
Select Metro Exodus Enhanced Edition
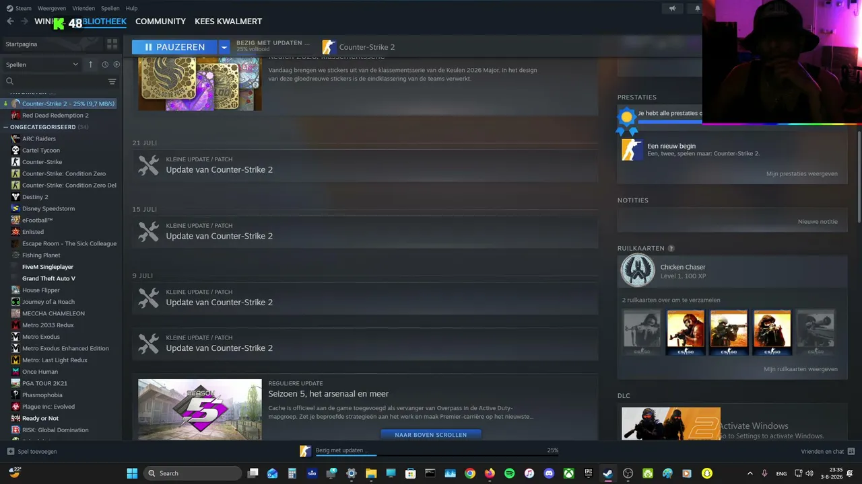[x=65, y=348]
